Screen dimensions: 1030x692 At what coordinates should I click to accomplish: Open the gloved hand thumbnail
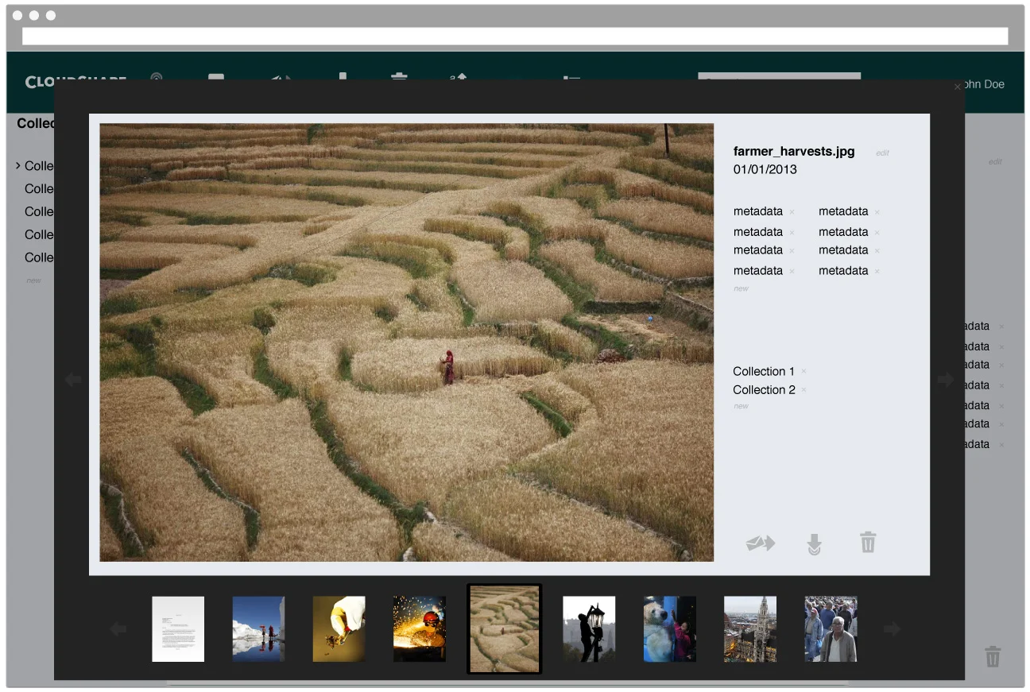[x=339, y=629]
